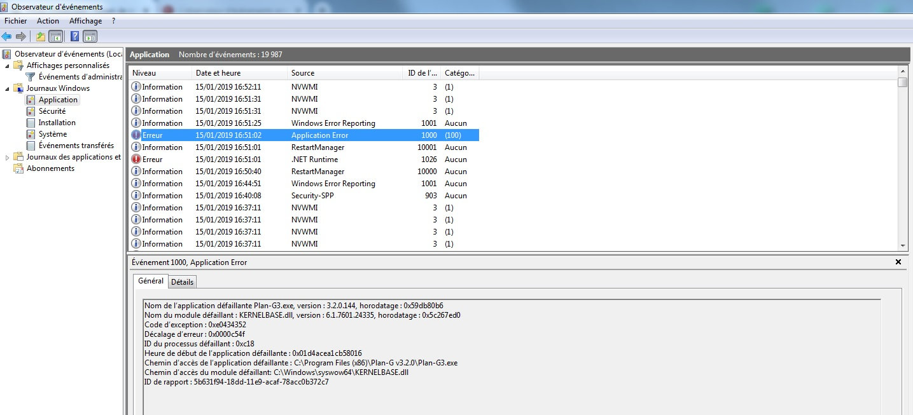Select Événements transférés in the tree
The image size is (913, 415).
(x=76, y=146)
